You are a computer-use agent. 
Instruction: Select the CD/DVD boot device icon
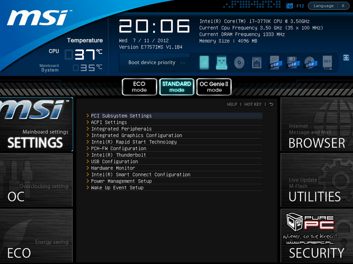[239, 62]
